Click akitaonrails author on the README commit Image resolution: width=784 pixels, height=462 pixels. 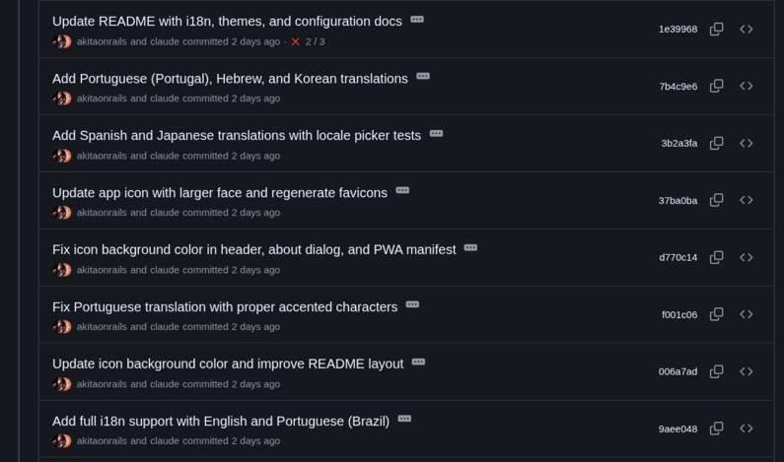tap(102, 42)
